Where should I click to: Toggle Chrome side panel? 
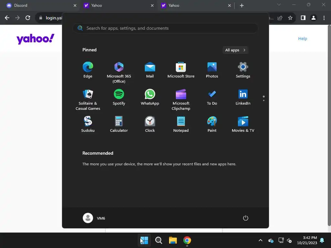tap(303, 18)
